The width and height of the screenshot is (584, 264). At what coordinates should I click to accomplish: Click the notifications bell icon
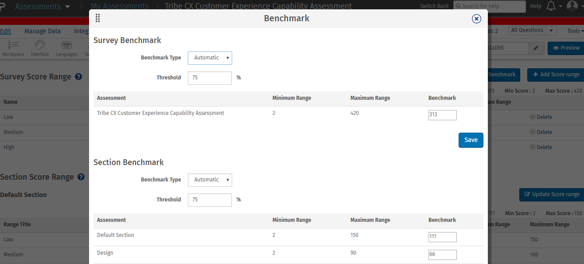551,6
